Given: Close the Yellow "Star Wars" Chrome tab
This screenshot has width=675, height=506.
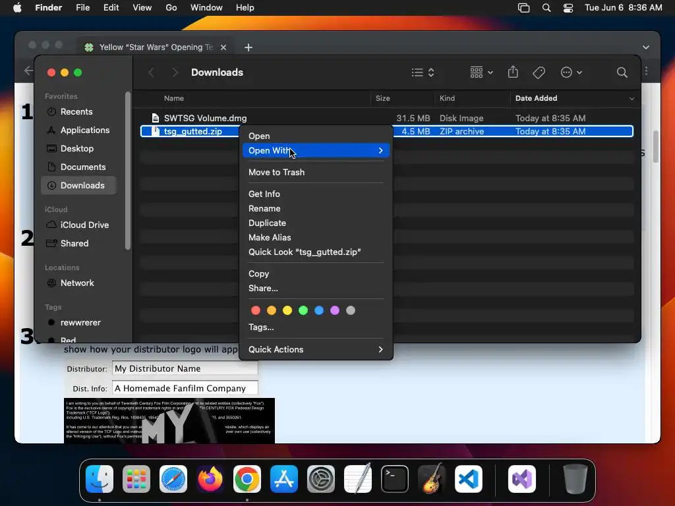Looking at the screenshot, I should [x=223, y=47].
